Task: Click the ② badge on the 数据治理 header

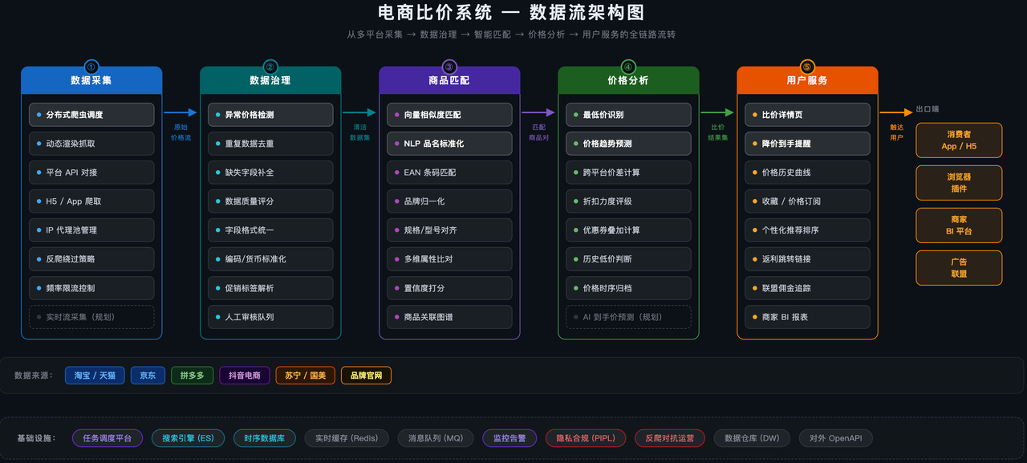Action: click(x=270, y=68)
